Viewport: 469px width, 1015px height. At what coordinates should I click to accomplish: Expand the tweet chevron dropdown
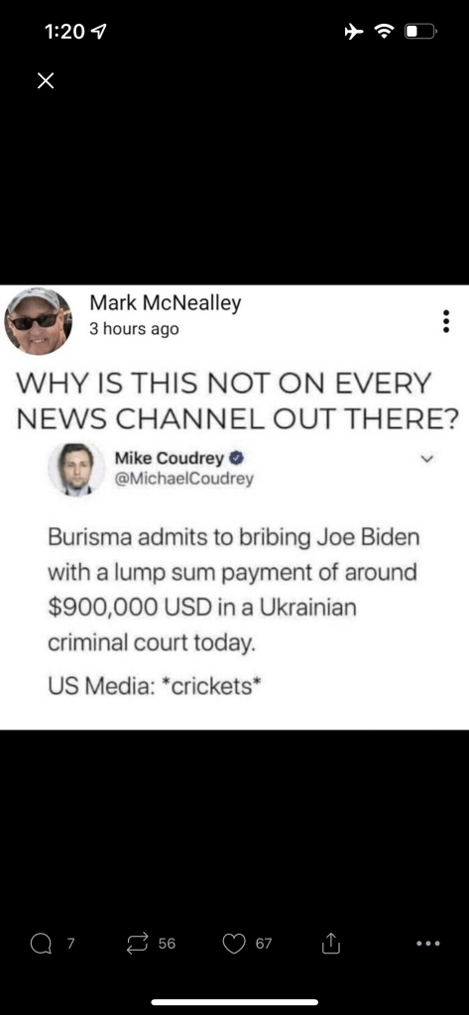pos(426,460)
